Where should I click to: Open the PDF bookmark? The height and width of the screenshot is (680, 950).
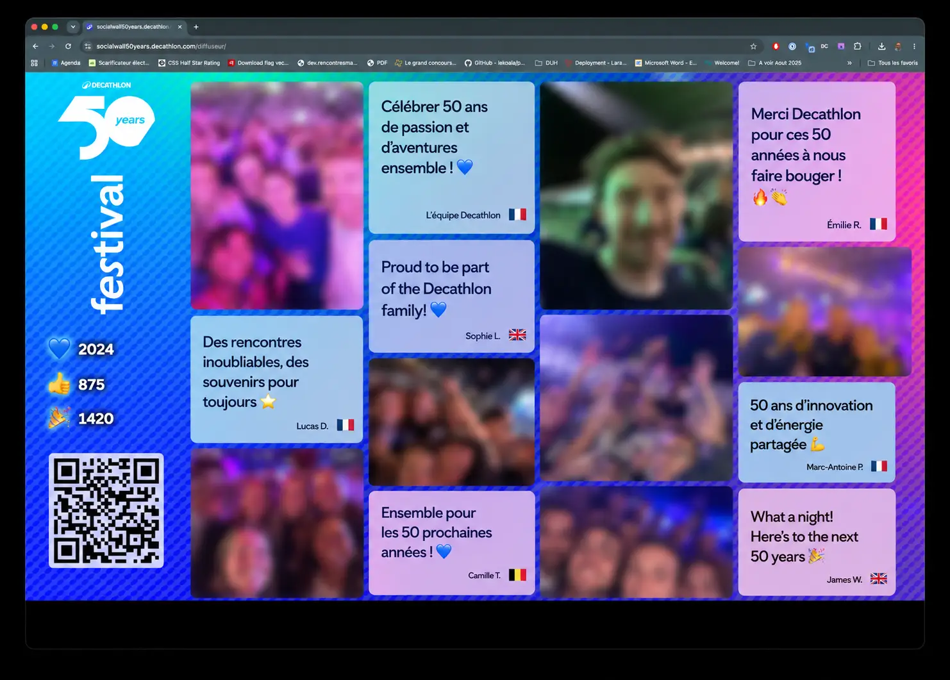(x=377, y=63)
